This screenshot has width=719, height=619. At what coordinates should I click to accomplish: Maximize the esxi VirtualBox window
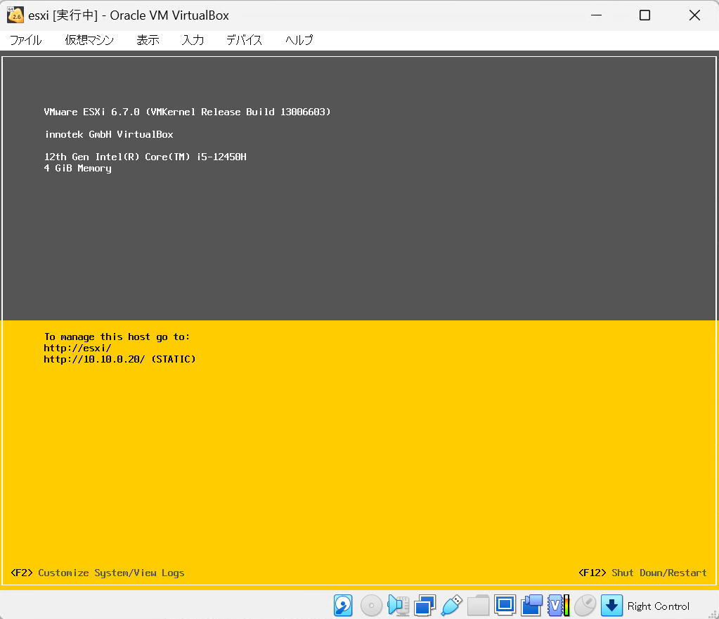[x=644, y=15]
